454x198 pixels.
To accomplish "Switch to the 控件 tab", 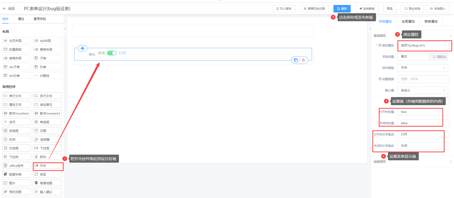I will pos(5,19).
